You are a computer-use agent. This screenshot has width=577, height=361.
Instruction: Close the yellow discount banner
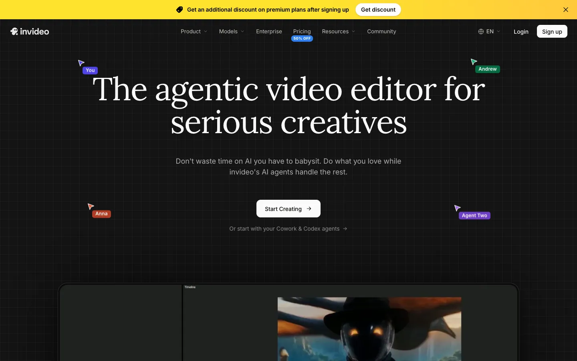point(566,10)
